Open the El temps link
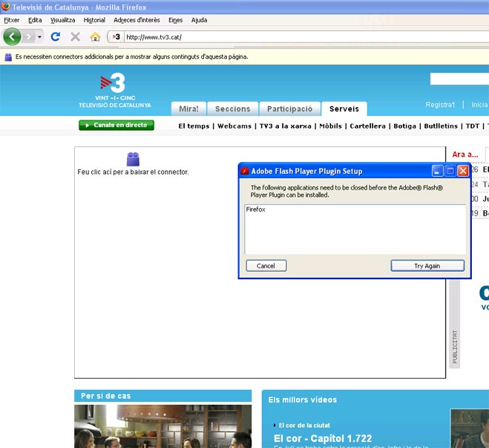 194,126
